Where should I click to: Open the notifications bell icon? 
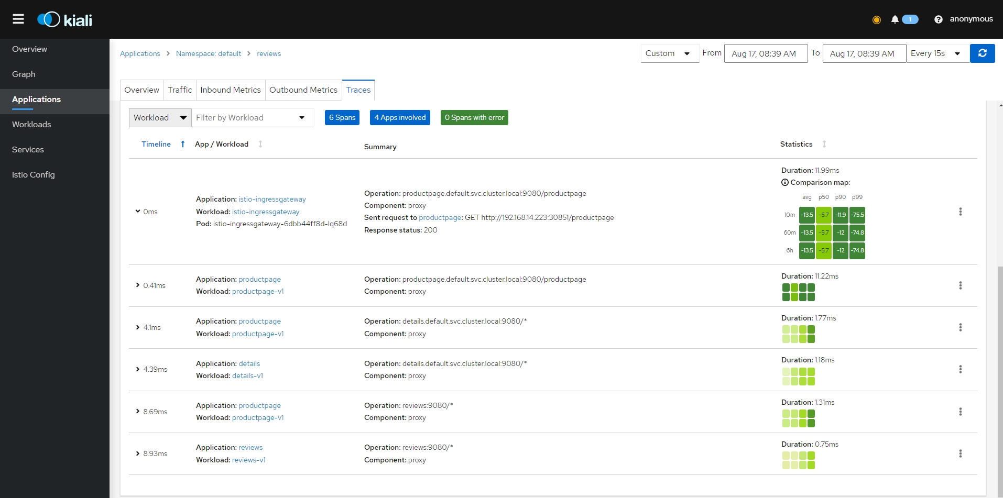point(895,19)
